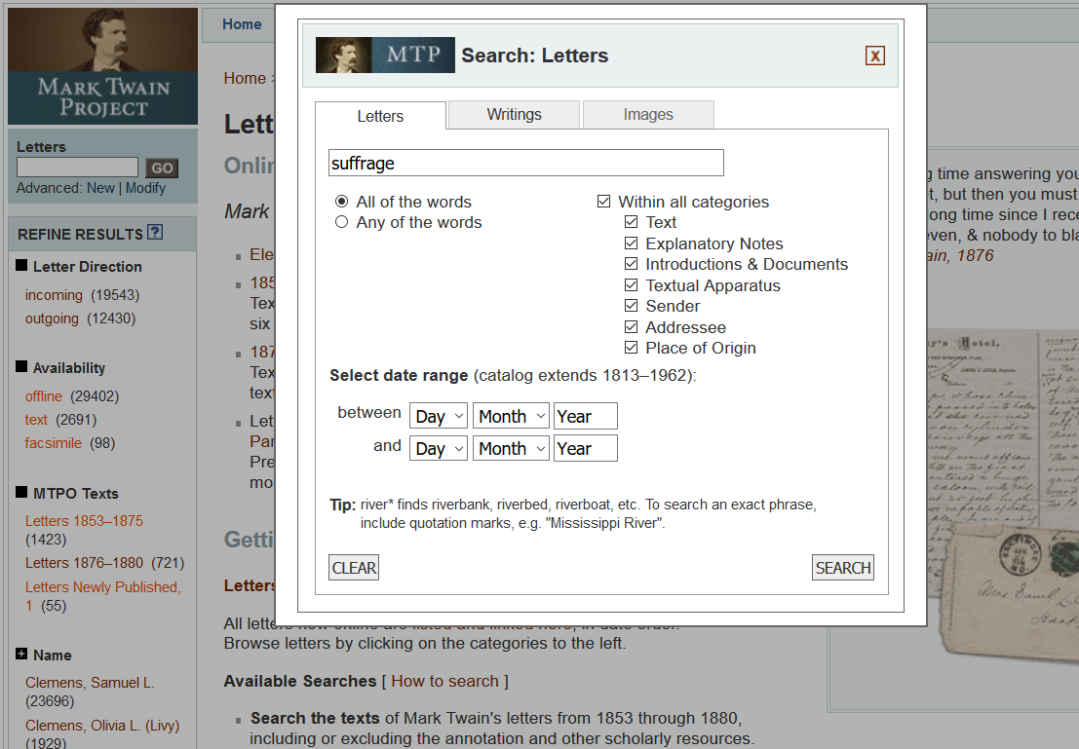Select Any of the words option

click(x=341, y=222)
